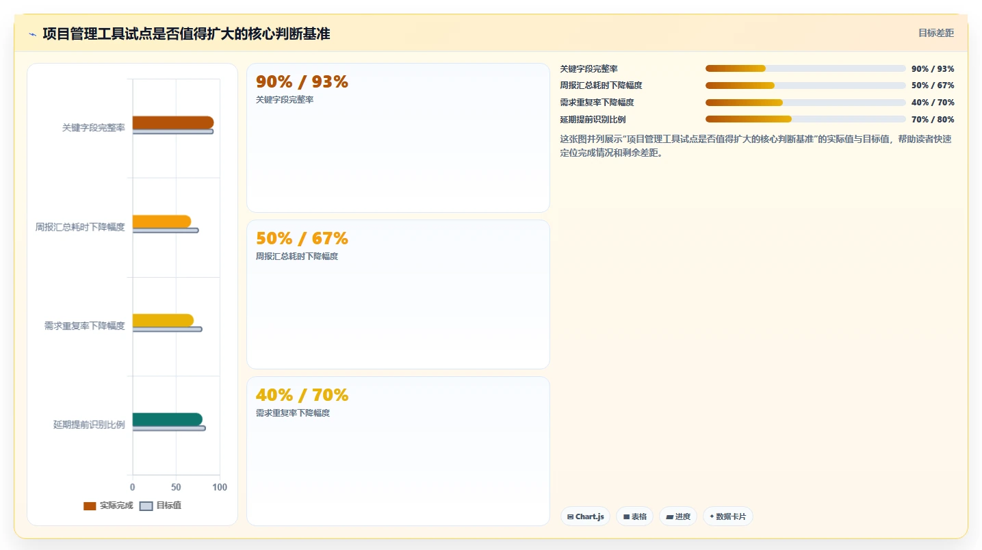Viewport: 982px width, 550px height.
Task: Select the 数据卡片 tag chip
Action: click(728, 516)
